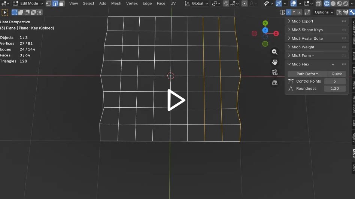Select material preview shading

[339, 3]
